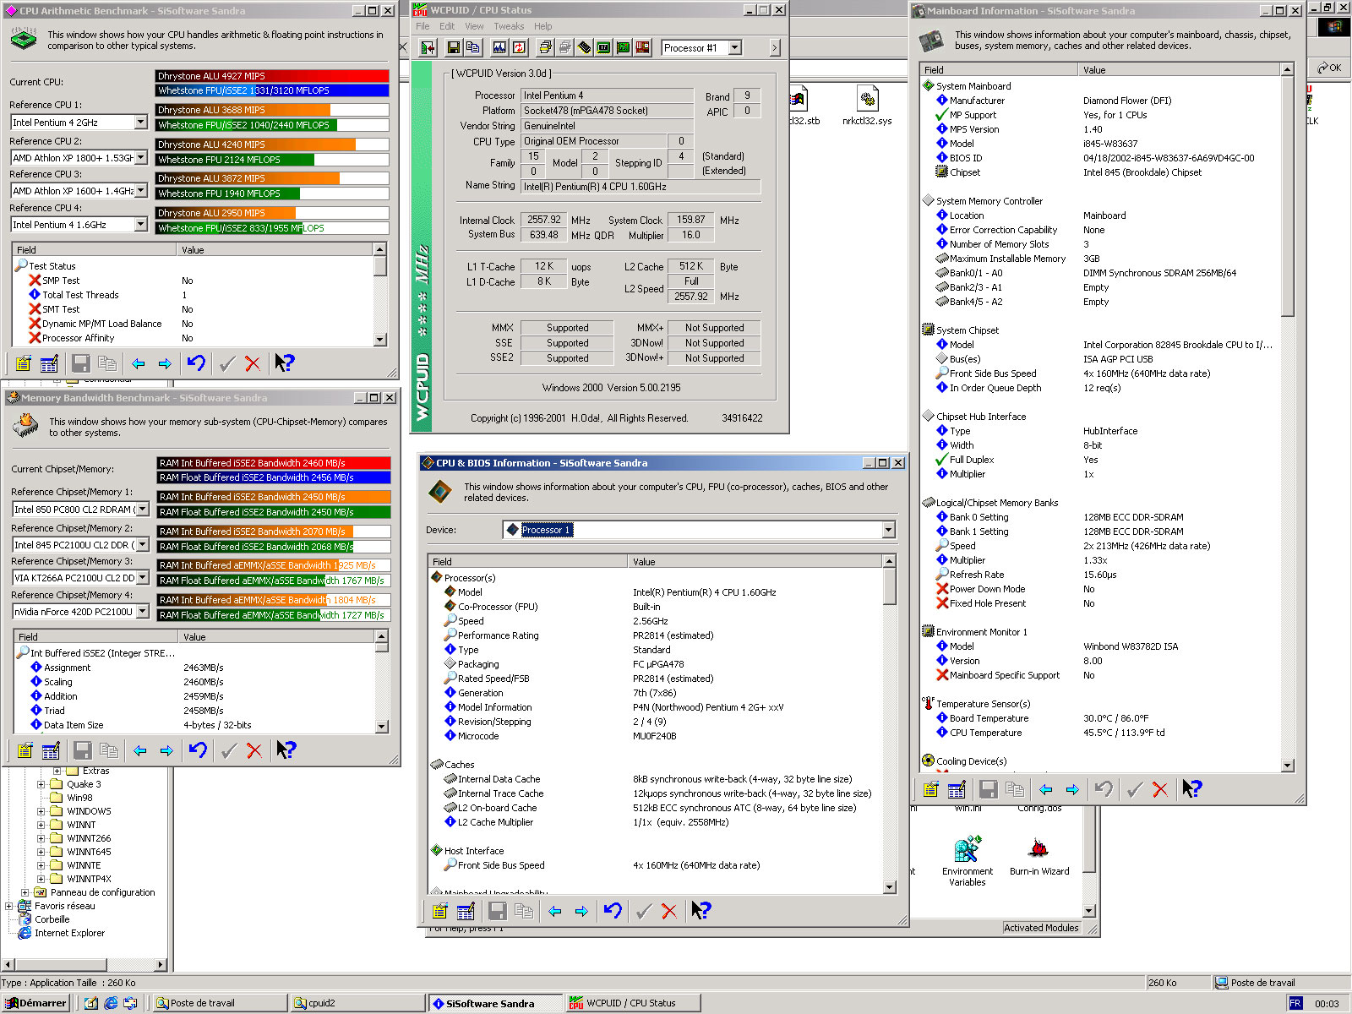Click the red X cancel icon in CPU Arithmetic Benchmark

coord(252,363)
